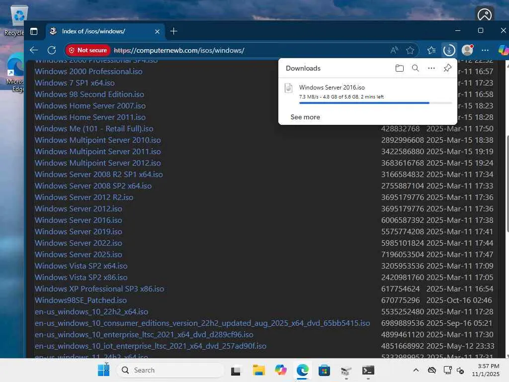Screen dimensions: 509x382
Task: Open Windows Server 2019.iso link
Action: 79,232
